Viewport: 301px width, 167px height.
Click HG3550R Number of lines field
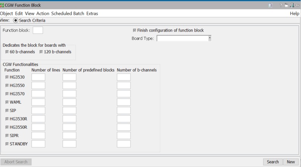click(x=38, y=127)
